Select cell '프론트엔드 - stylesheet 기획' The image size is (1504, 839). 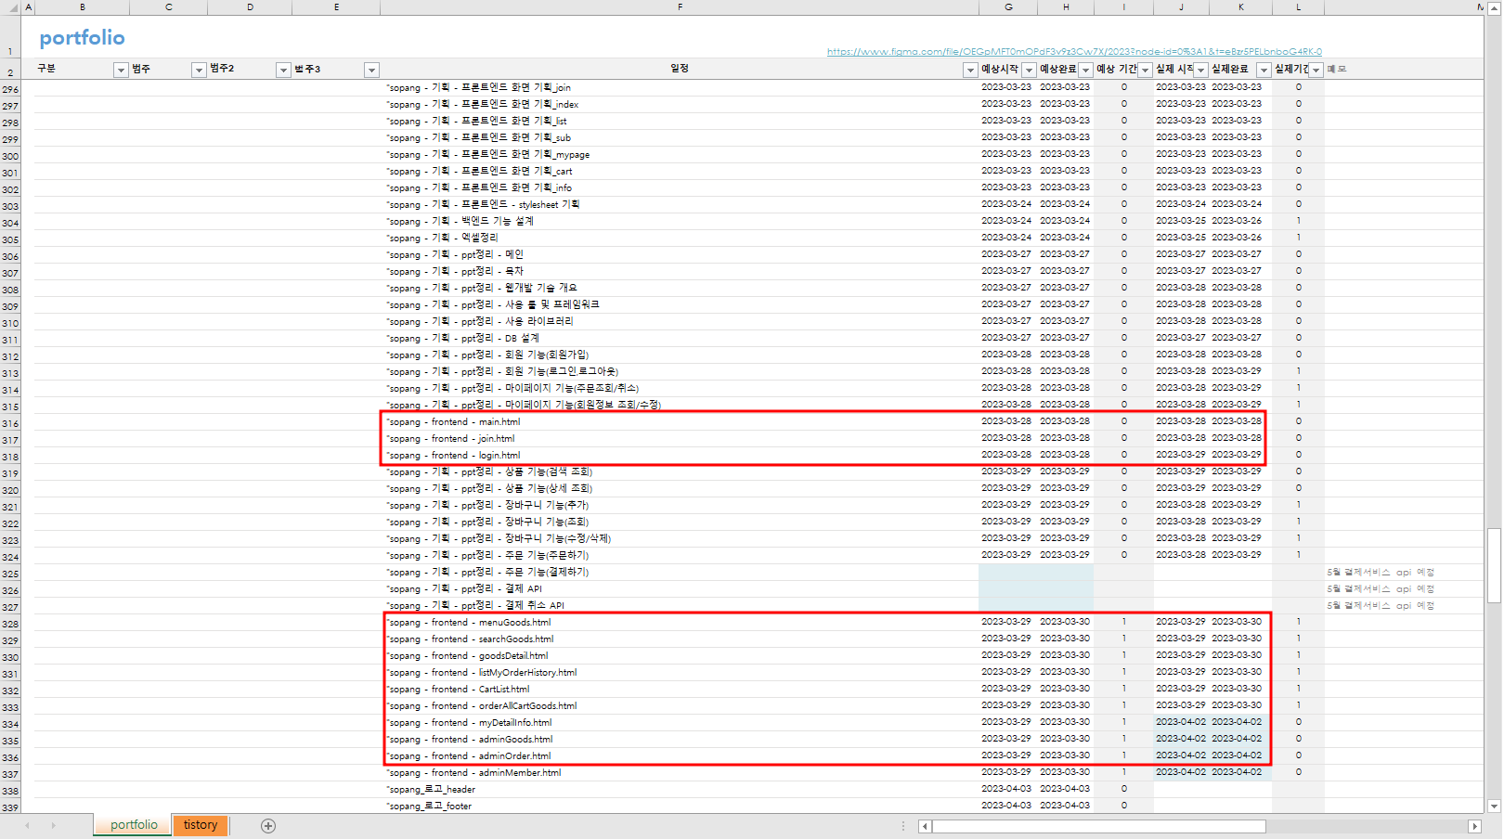[680, 205]
